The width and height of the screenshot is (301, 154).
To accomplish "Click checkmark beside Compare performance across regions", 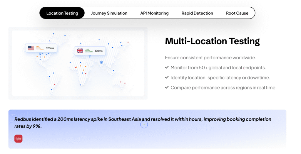I will (x=167, y=87).
